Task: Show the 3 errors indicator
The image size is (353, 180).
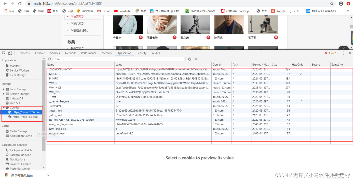Action: point(328,53)
